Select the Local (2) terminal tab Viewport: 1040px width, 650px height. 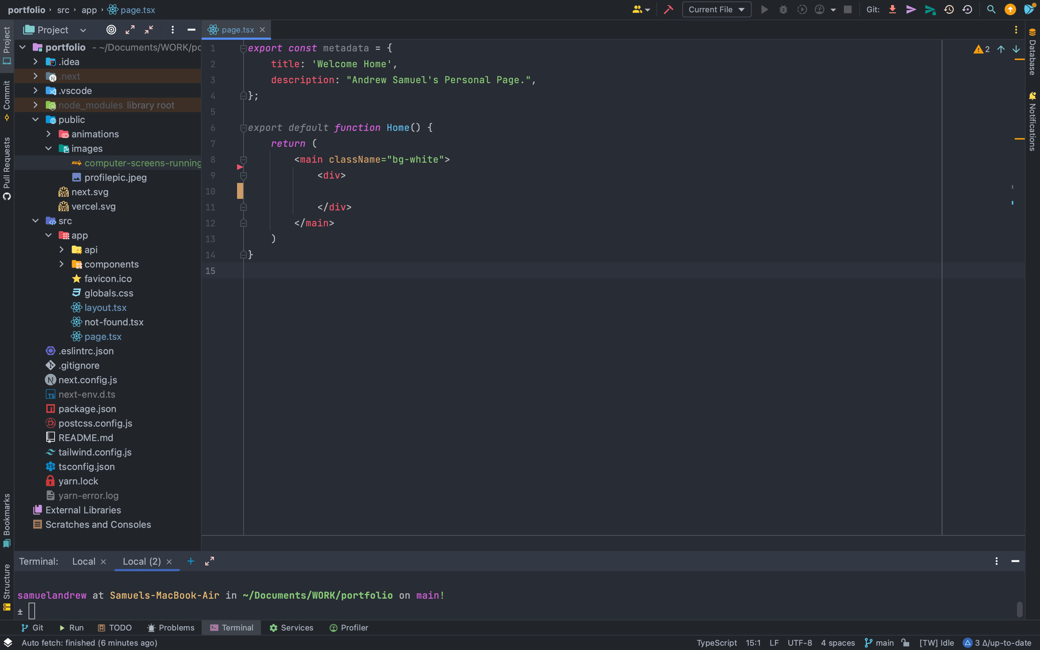click(x=142, y=561)
